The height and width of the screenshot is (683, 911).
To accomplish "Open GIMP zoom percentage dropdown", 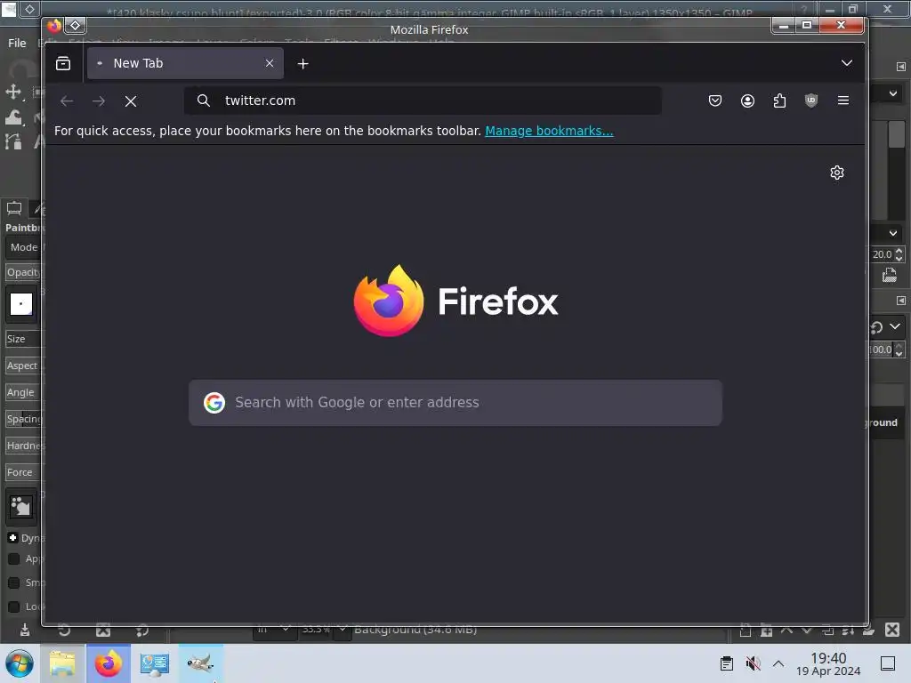I will [343, 630].
